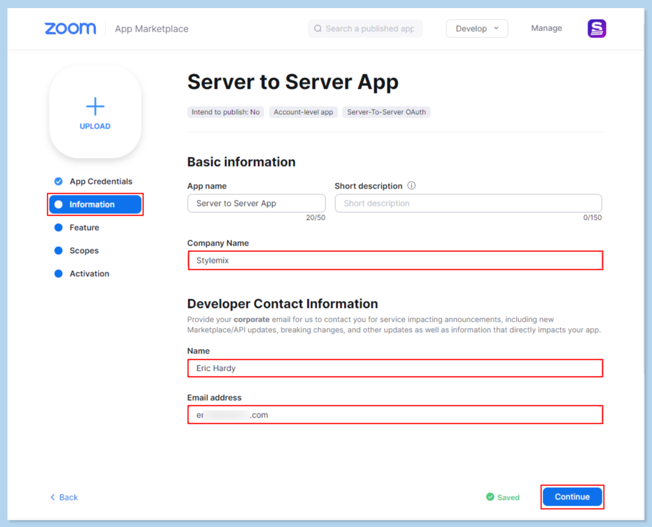Open the Scopes step
The height and width of the screenshot is (527, 652).
84,251
